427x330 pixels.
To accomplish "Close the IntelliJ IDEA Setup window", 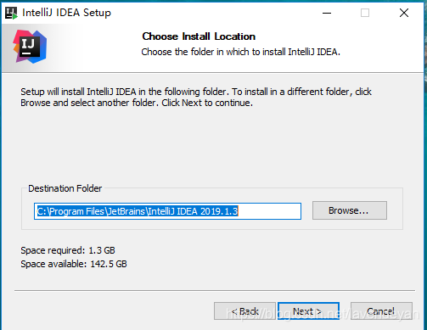I will [x=404, y=13].
